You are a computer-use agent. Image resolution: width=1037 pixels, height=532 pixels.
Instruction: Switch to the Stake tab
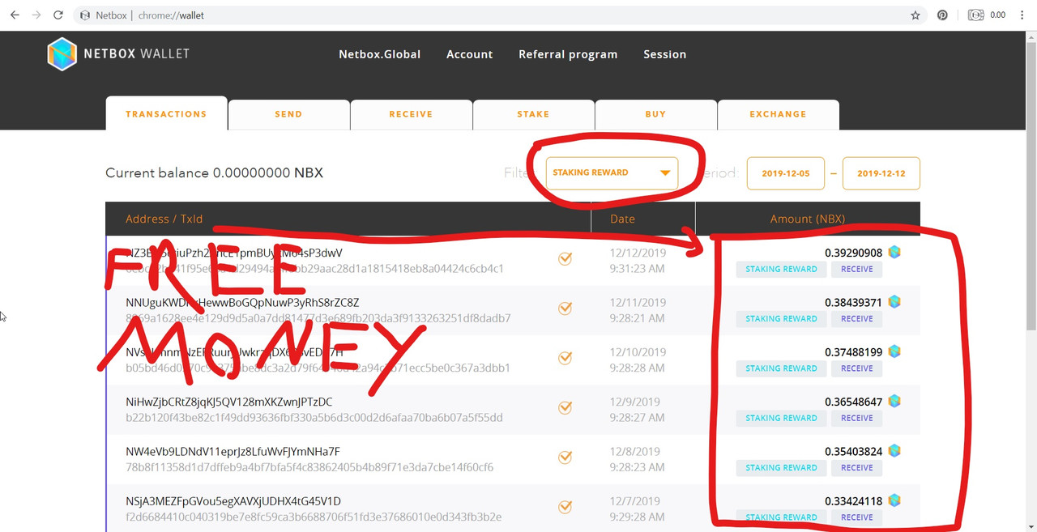533,114
